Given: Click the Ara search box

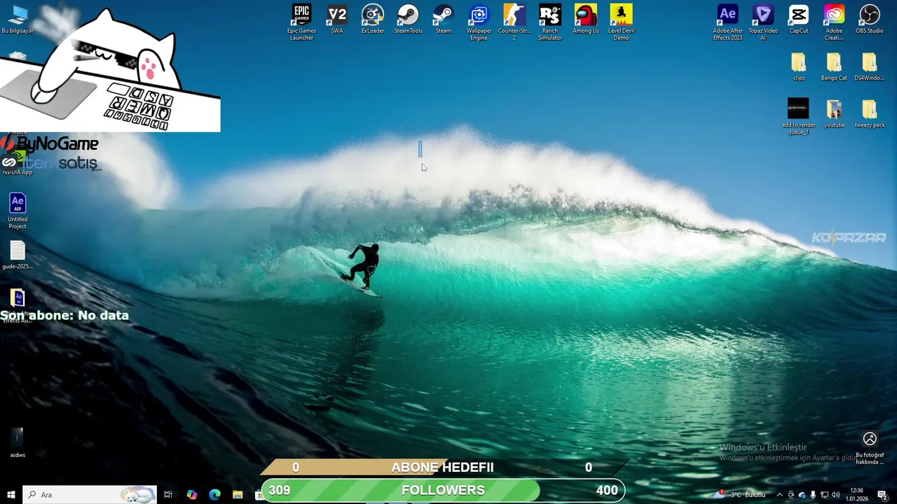Looking at the screenshot, I should pos(89,495).
